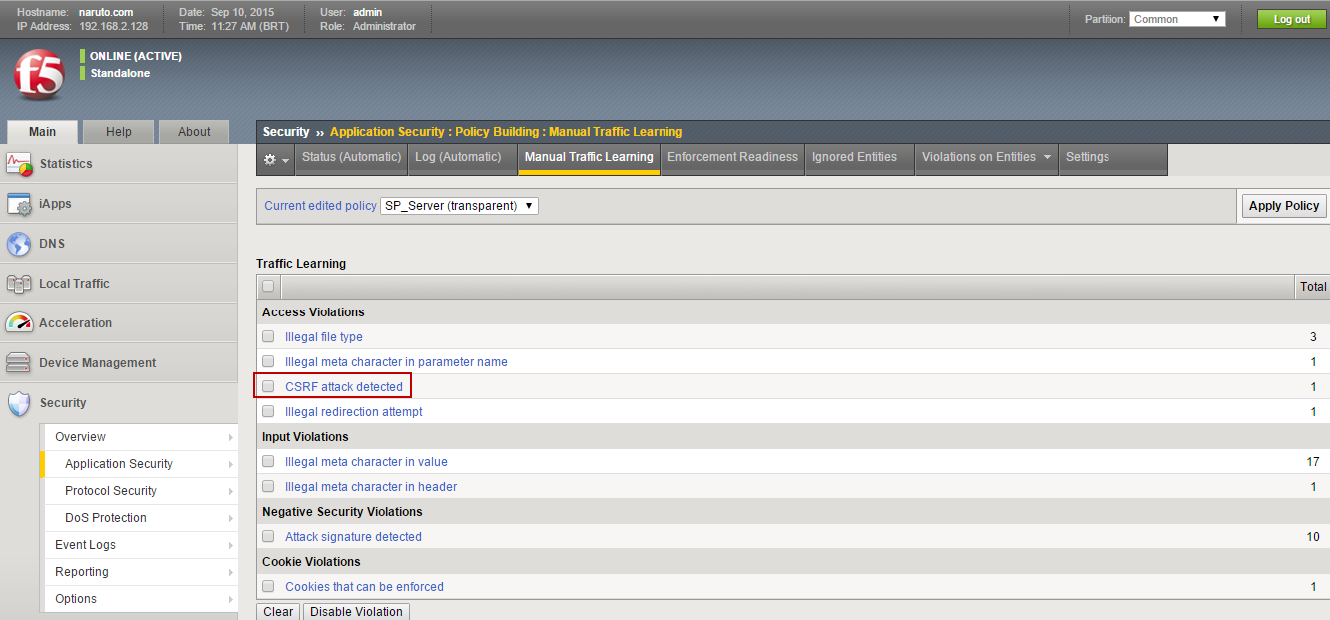
Task: Click the iApps gear window icon
Action: point(19,204)
